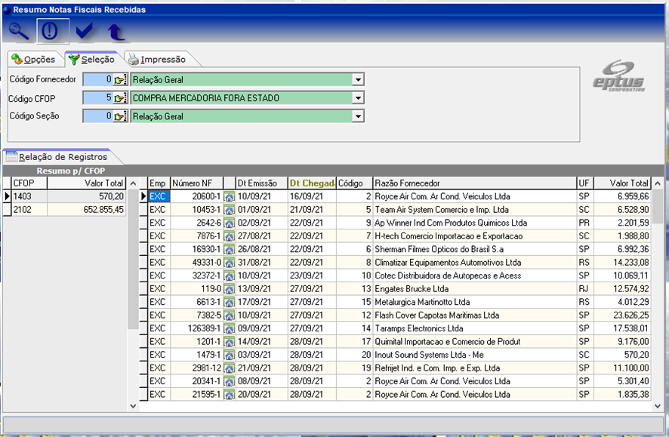Screen dimensions: 669x437
Task: Click the document icon for NF 20600-1
Action: click(x=229, y=196)
